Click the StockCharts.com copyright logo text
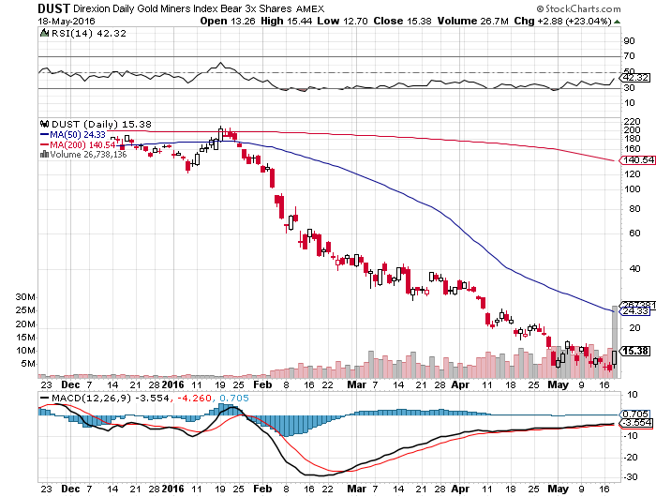 click(x=578, y=8)
